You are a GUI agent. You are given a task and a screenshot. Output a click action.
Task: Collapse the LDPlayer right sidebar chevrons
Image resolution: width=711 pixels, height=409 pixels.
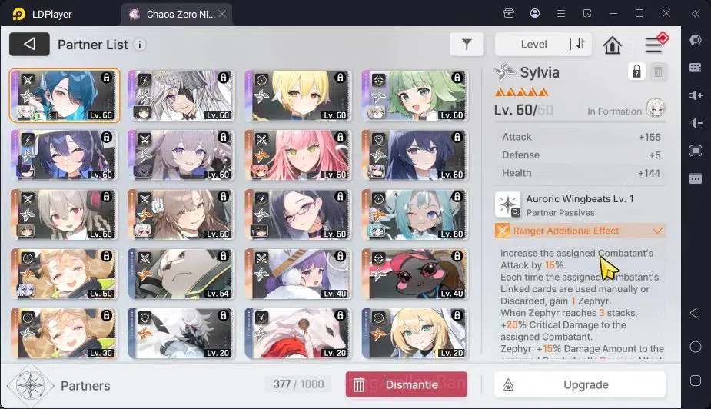tap(696, 14)
